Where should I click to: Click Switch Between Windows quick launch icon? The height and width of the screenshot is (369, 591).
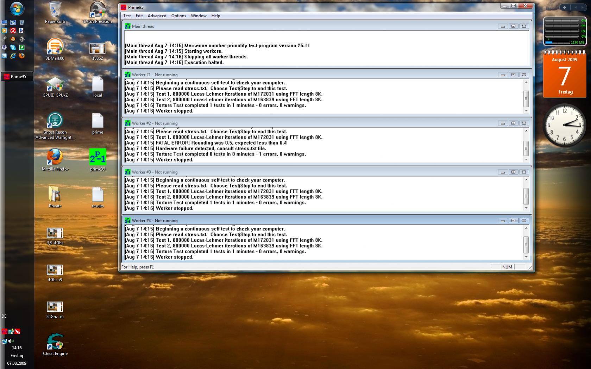click(x=13, y=22)
